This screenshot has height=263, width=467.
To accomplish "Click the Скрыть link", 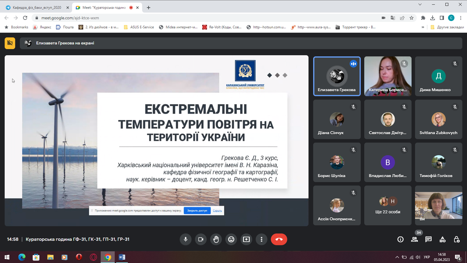I will click(x=217, y=211).
